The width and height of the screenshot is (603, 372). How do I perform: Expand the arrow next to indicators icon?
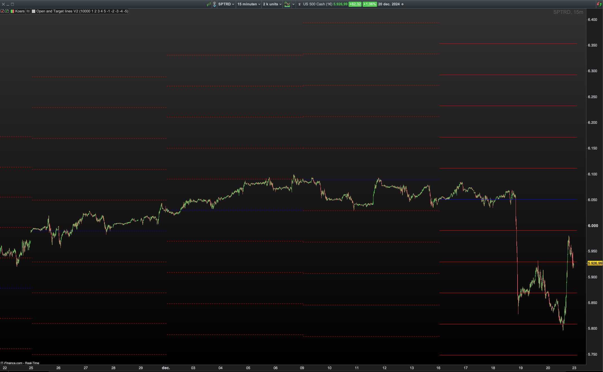pos(293,4)
